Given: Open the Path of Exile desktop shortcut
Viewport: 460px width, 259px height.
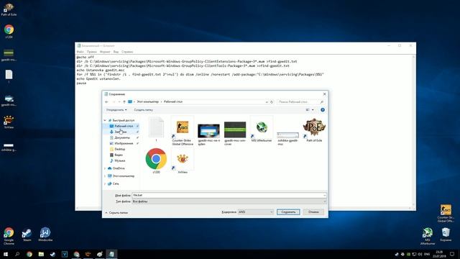Looking at the screenshot, I should coord(9,9).
